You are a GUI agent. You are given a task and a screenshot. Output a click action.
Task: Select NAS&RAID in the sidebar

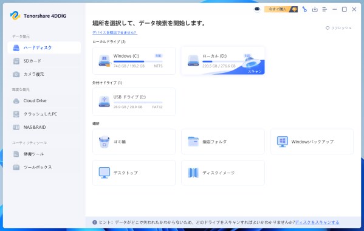[44, 127]
